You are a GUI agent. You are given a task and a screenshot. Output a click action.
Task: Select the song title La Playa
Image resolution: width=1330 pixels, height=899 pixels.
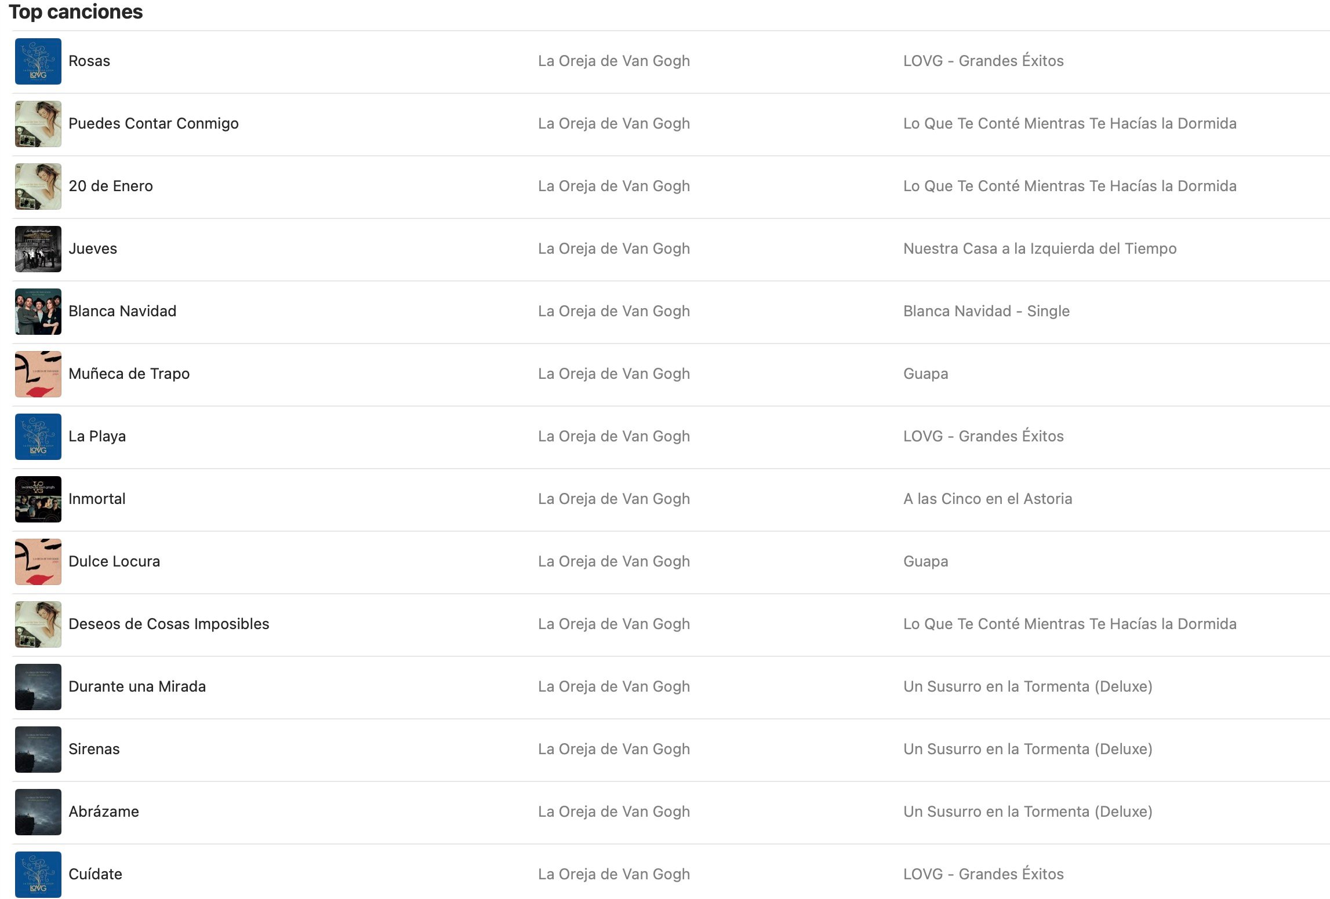pyautogui.click(x=97, y=436)
